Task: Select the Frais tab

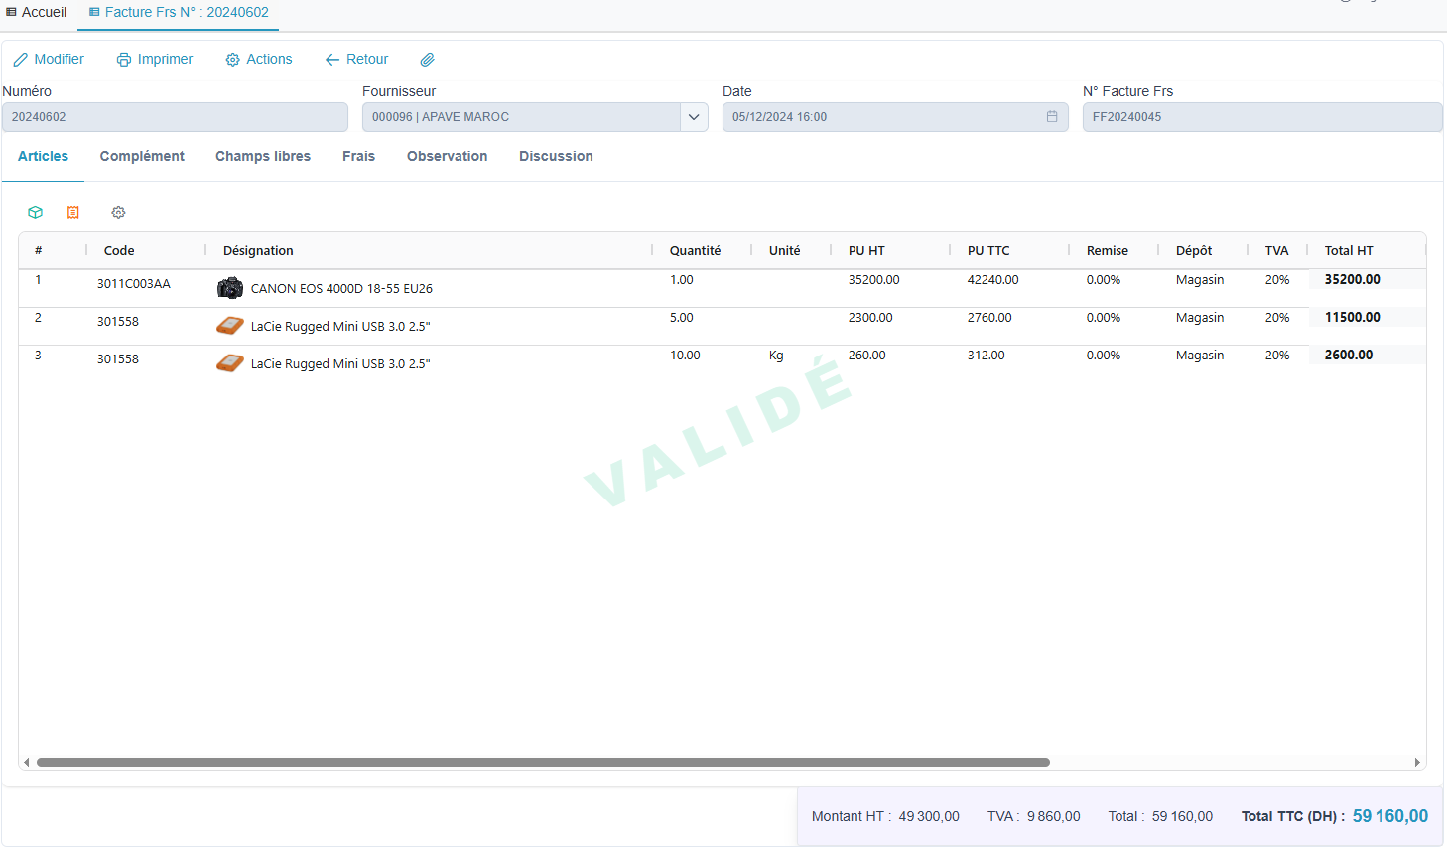Action: pyautogui.click(x=358, y=156)
